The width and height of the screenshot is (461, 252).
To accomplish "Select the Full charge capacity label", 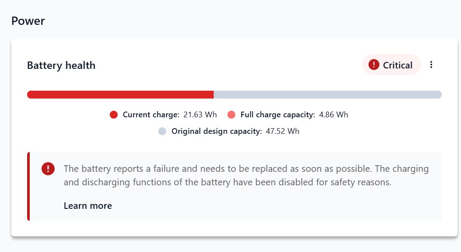I will coord(278,115).
